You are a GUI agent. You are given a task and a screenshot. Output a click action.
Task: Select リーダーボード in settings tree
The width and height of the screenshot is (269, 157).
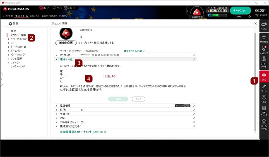pyautogui.click(x=18, y=66)
